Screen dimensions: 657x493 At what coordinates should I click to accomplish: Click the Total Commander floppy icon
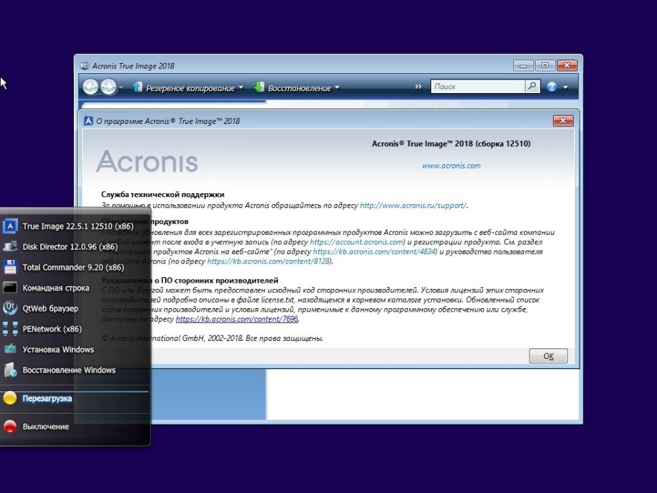(10, 267)
